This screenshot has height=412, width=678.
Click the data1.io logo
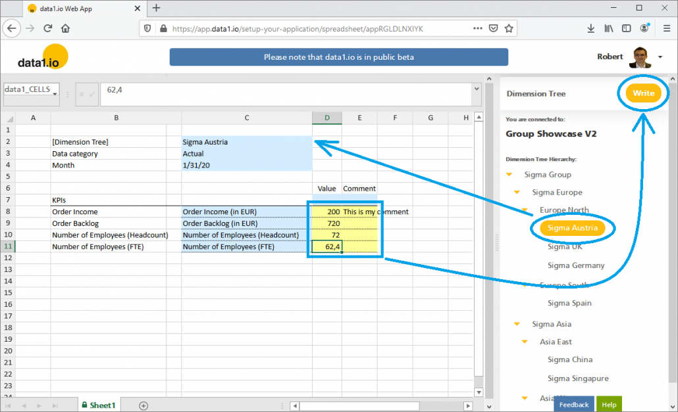[43, 57]
